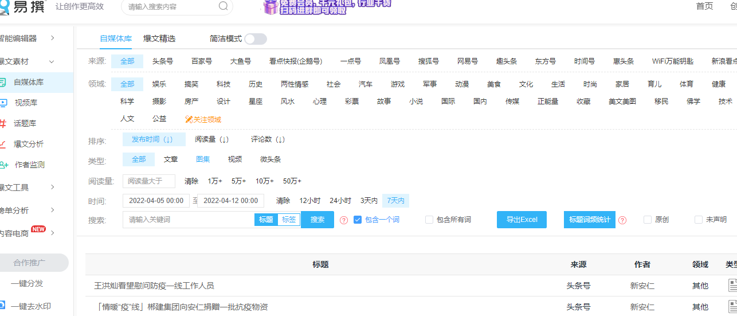
Task: Clear the time filter
Action: point(283,201)
